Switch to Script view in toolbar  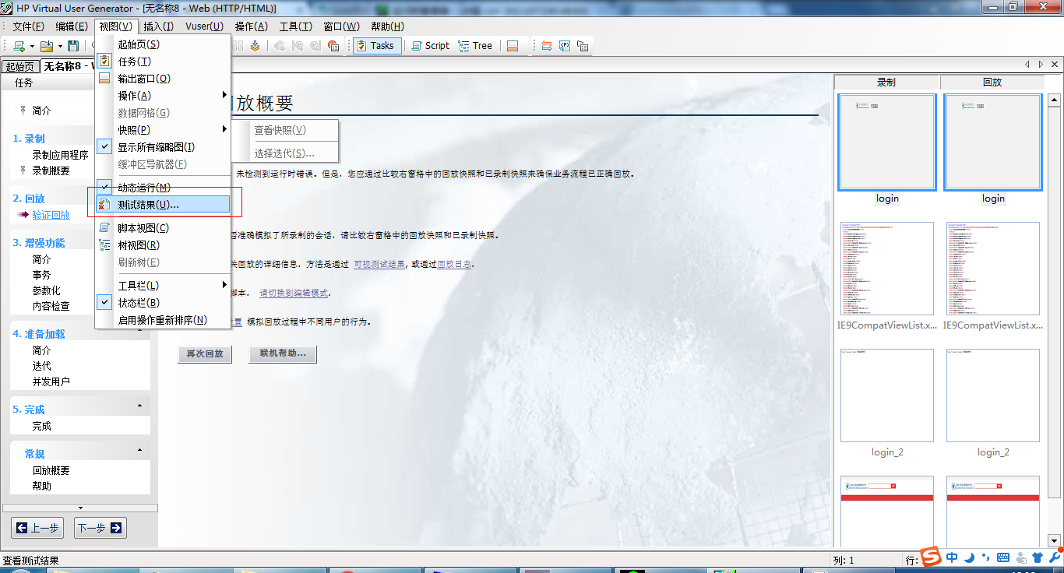pos(430,46)
